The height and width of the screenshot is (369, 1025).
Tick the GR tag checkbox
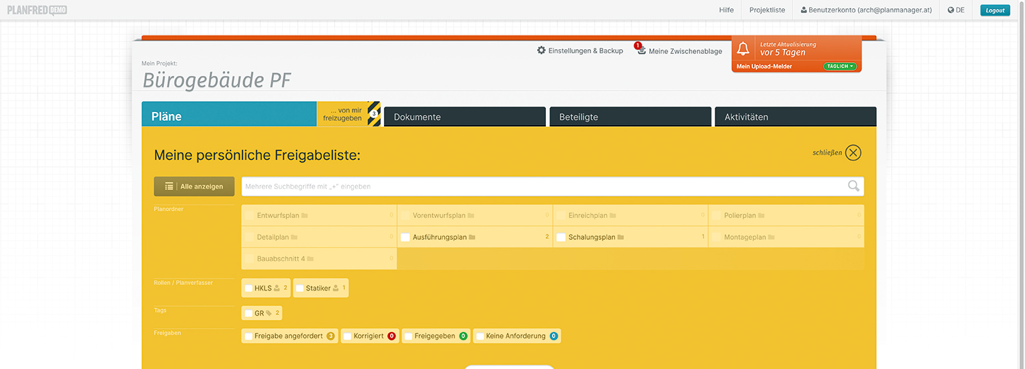pos(249,313)
